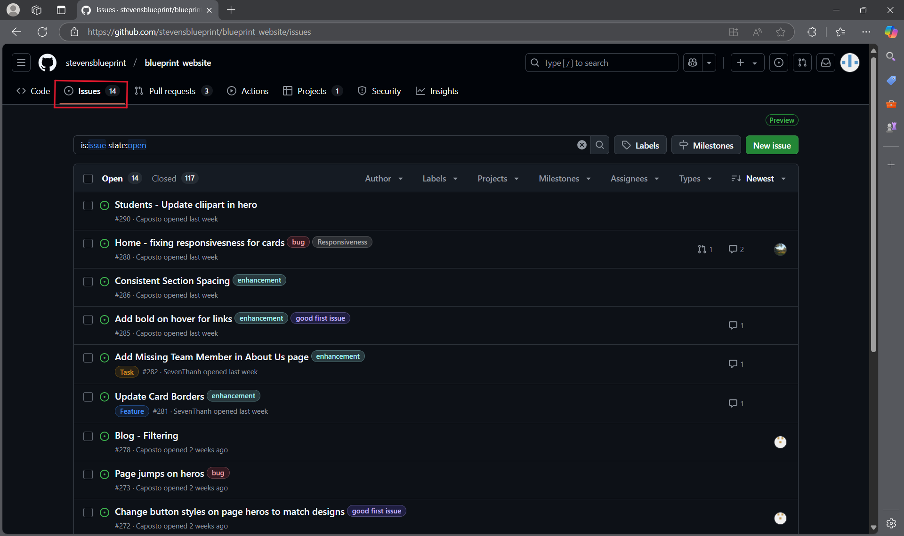The image size is (904, 536).
Task: Switch to the Security tab
Action: pos(379,91)
